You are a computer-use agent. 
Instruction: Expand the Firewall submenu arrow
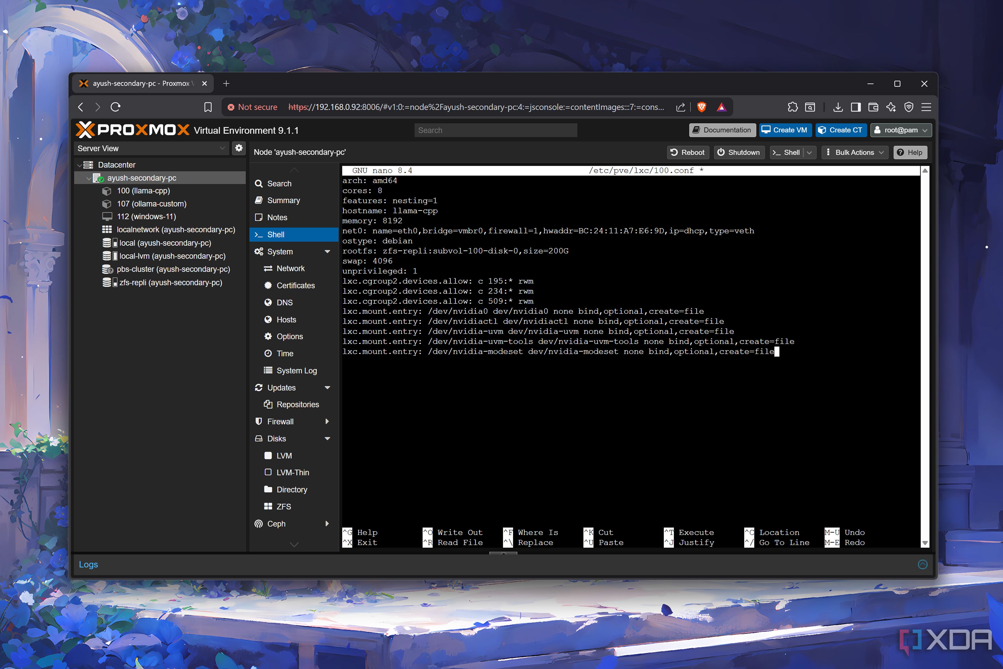(x=327, y=421)
